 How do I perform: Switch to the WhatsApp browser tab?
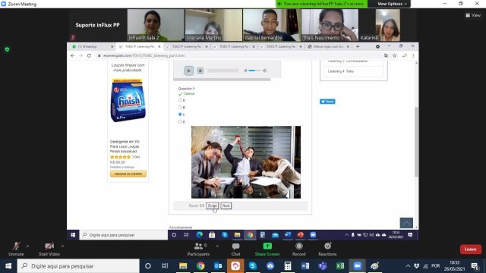pyautogui.click(x=92, y=46)
